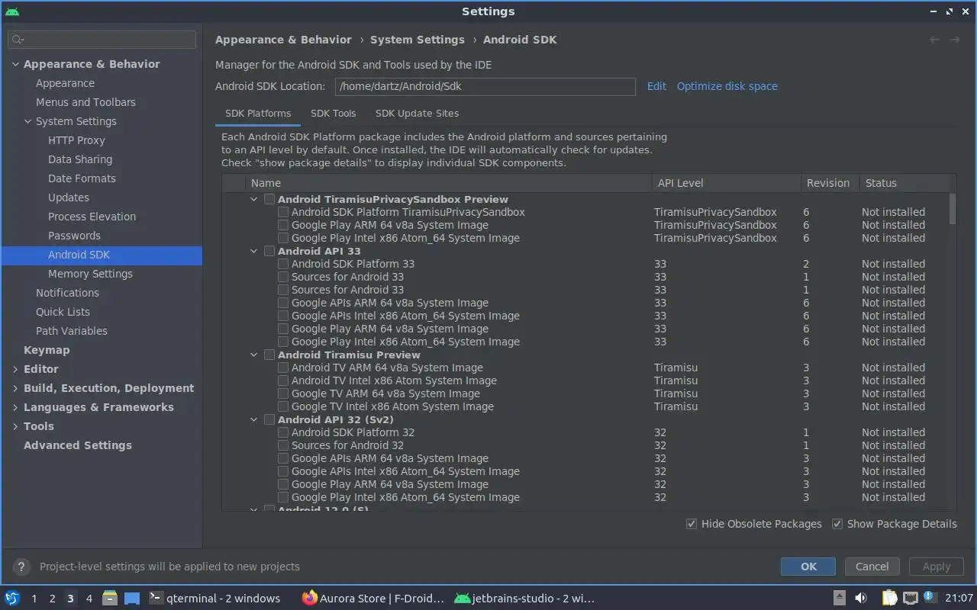Image resolution: width=977 pixels, height=610 pixels.
Task: Check Android SDK Platform TiramisuPrivacySandbox checkbox
Action: (283, 212)
